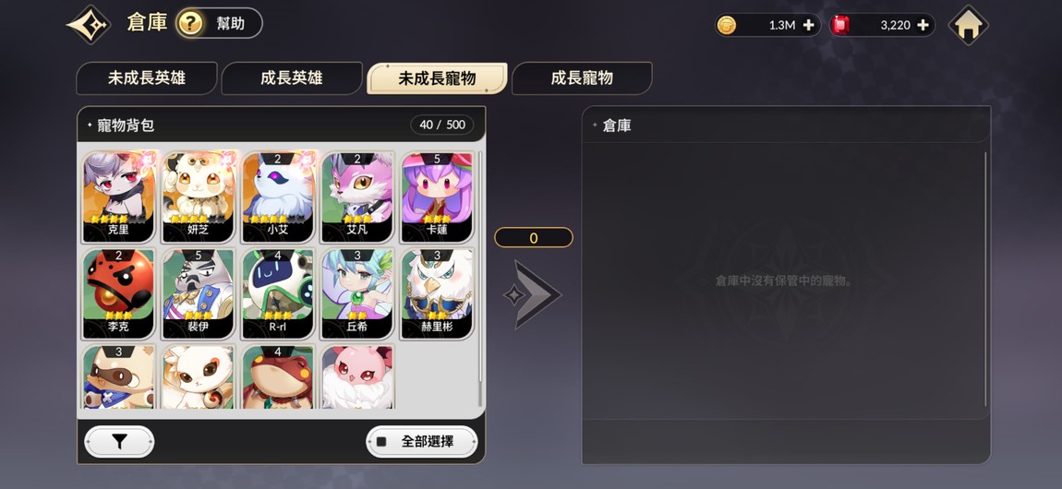
Task: Switch to the 未成長英雄 tab
Action: click(146, 78)
